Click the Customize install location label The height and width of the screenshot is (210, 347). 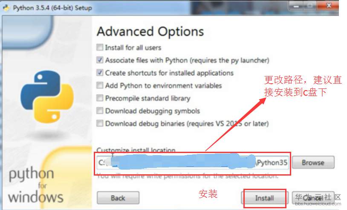(136, 150)
